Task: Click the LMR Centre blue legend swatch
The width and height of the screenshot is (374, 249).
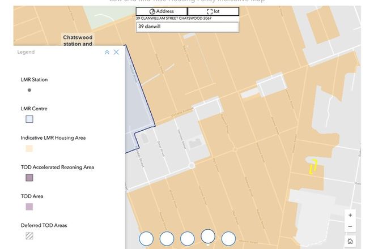Action: pyautogui.click(x=29, y=119)
